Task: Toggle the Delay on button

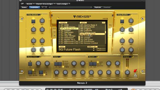Action: pyautogui.click(x=56, y=64)
